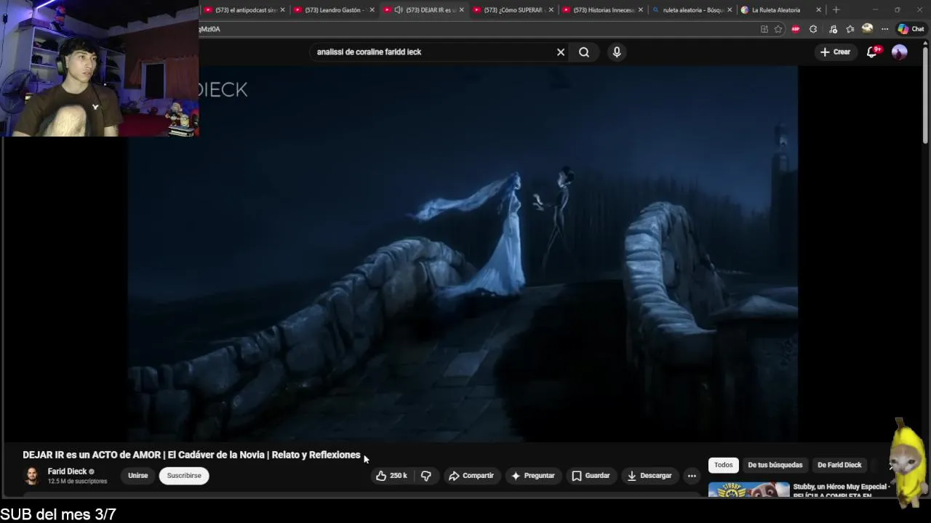Open the browser extensions puzzle icon

[813, 29]
